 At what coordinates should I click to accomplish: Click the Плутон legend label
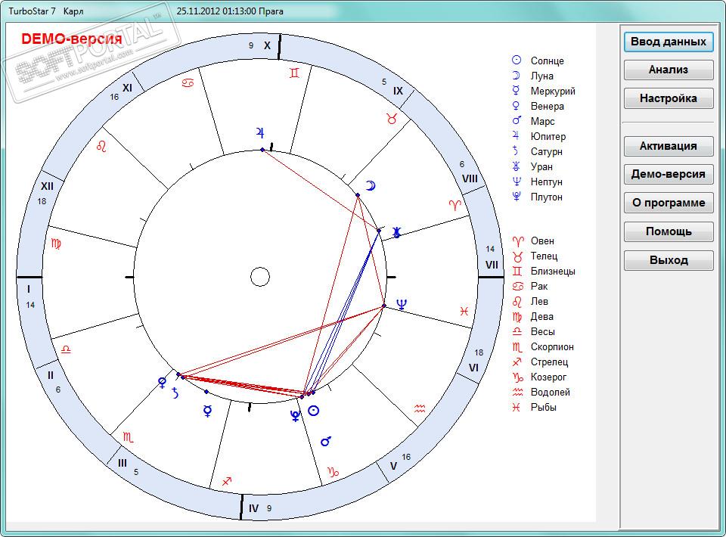pyautogui.click(x=546, y=197)
